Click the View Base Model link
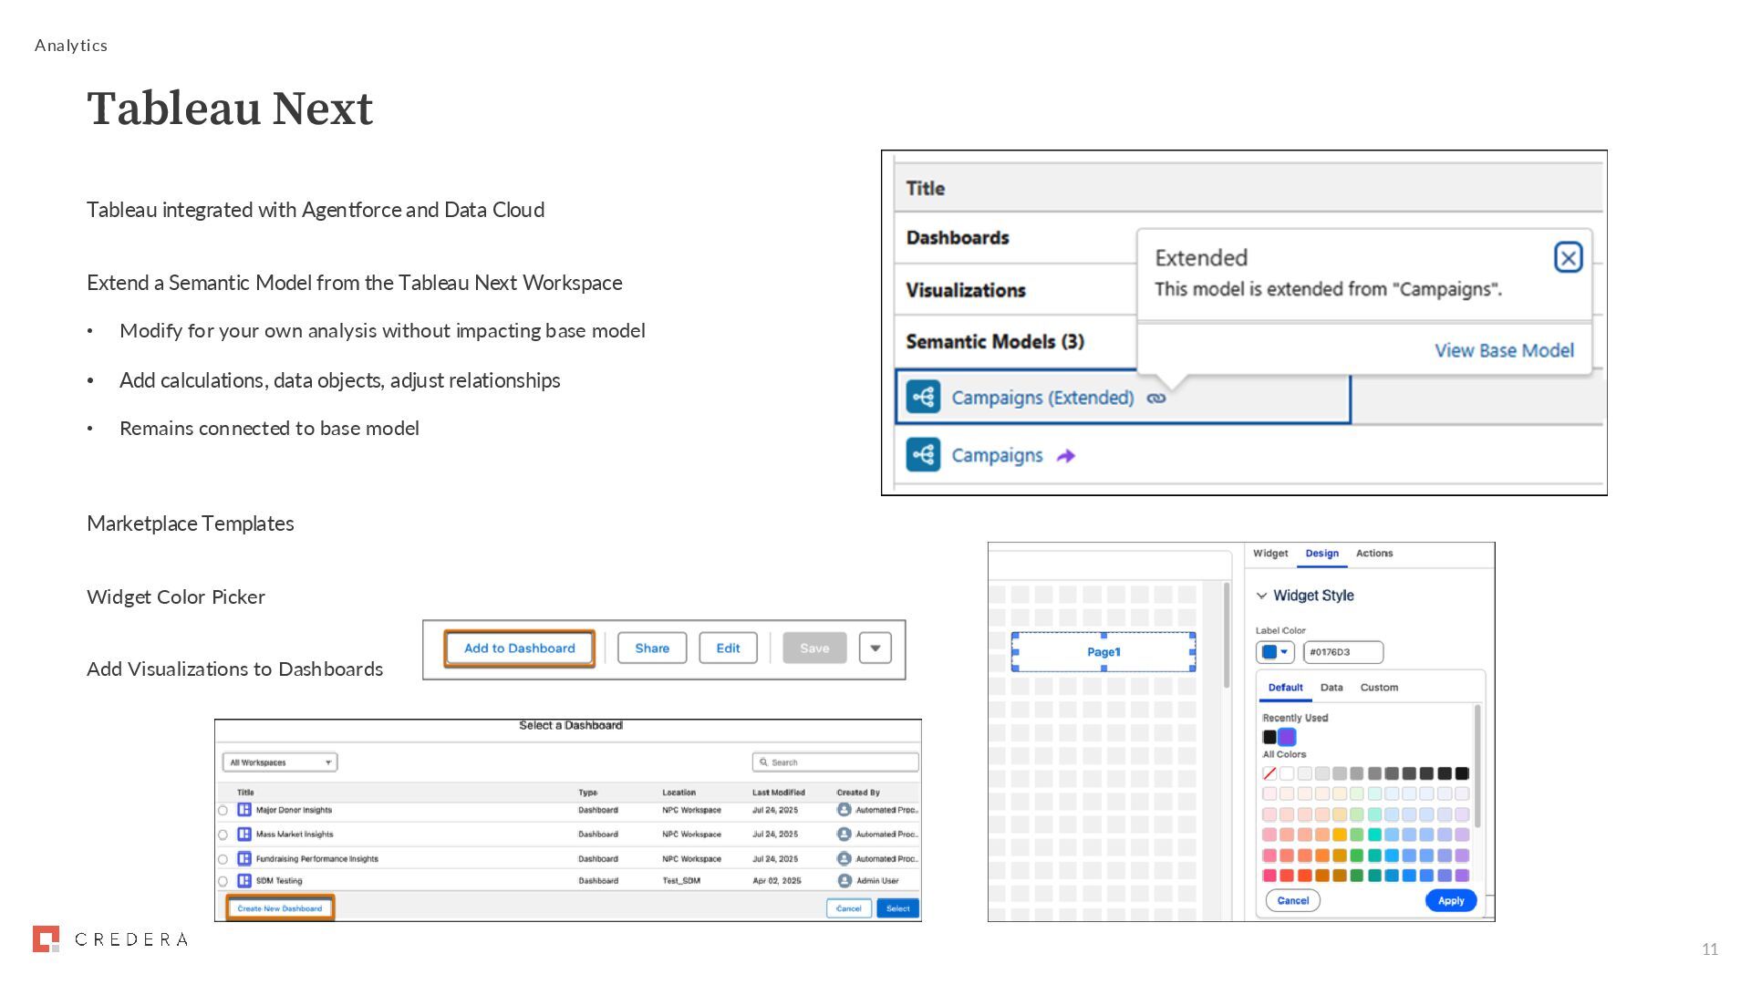 click(x=1503, y=350)
